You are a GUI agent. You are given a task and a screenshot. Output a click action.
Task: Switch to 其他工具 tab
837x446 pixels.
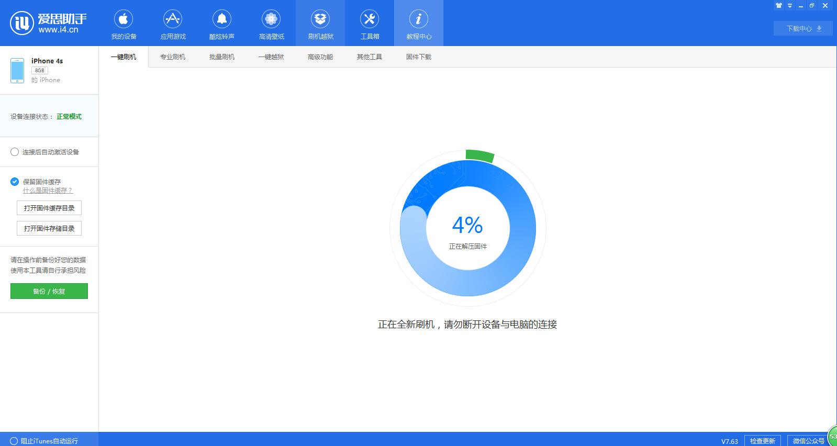pyautogui.click(x=370, y=57)
